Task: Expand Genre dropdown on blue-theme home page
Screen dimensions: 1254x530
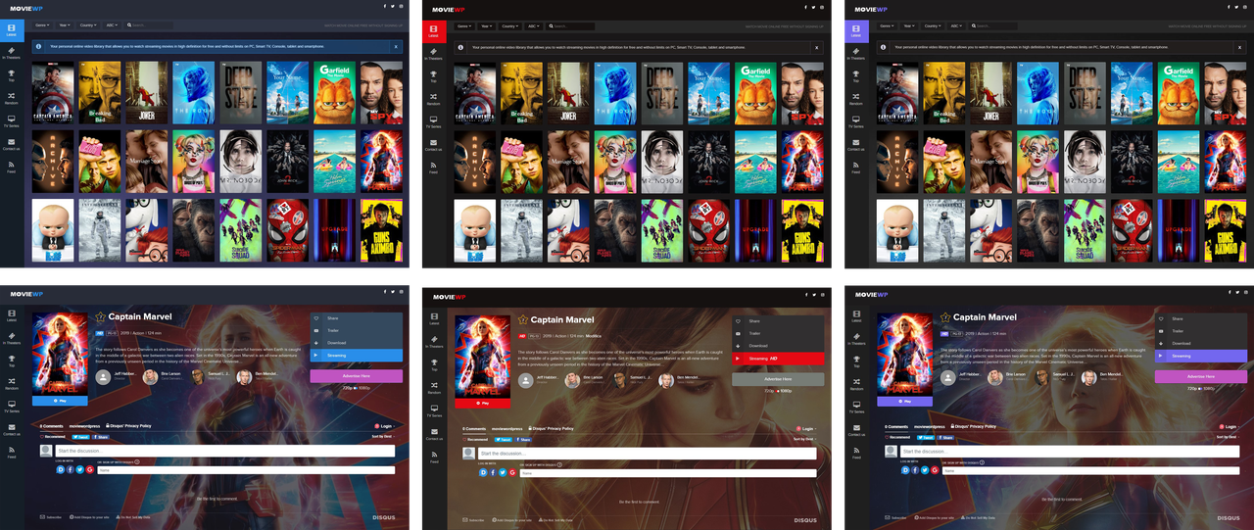Action: click(42, 25)
